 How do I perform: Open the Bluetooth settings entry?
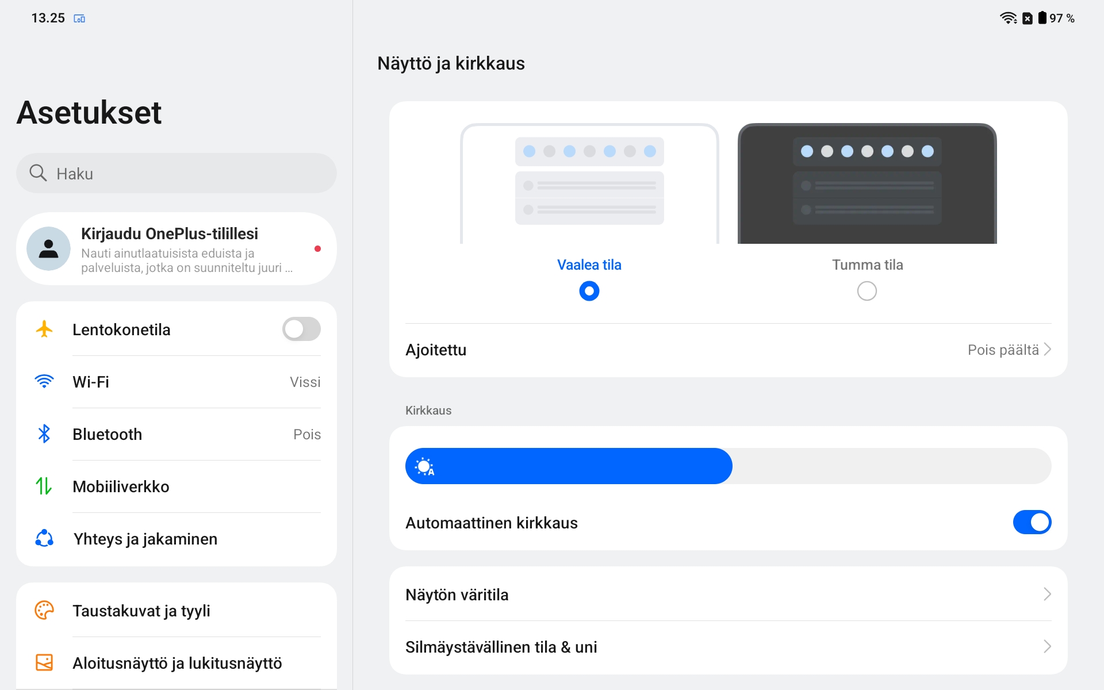pos(177,434)
